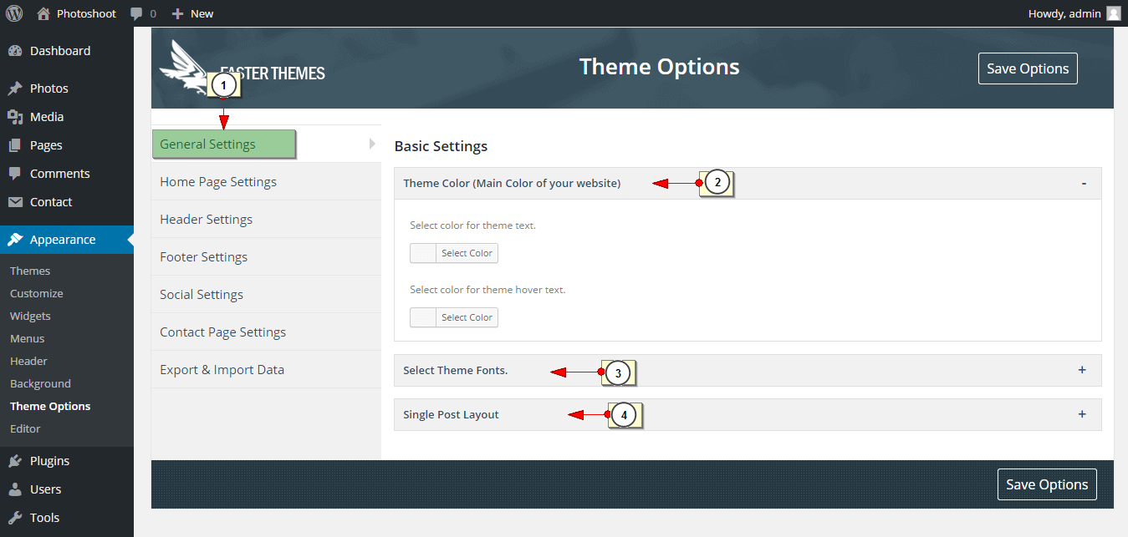Click the Users person icon
Screen dimensions: 1128x537
(15, 489)
